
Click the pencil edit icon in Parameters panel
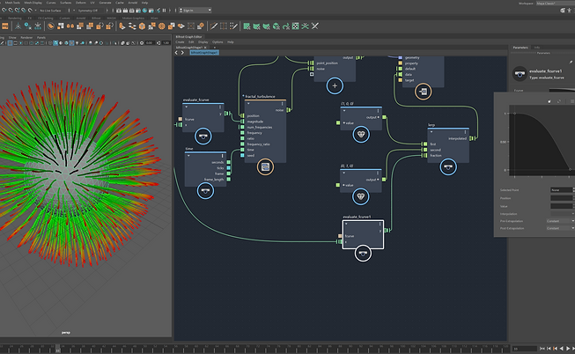click(571, 62)
